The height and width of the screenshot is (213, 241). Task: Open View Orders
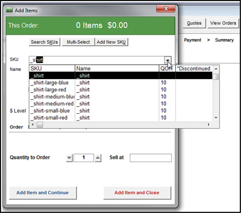[223, 23]
